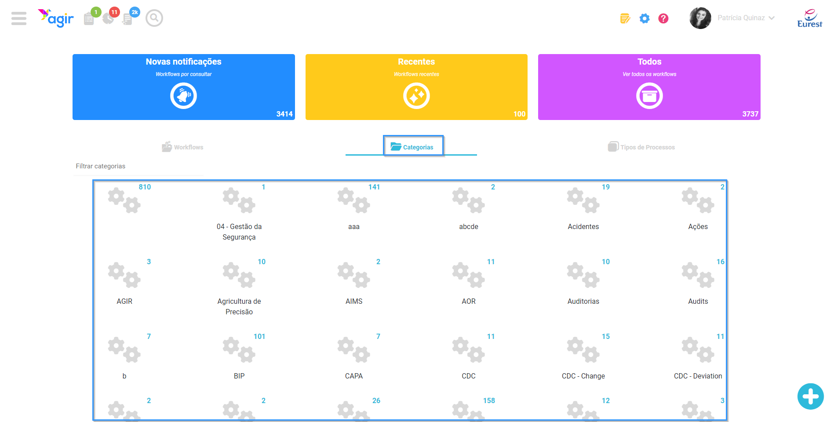Click the CAPA label text
The height and width of the screenshot is (422, 834).
pos(354,376)
